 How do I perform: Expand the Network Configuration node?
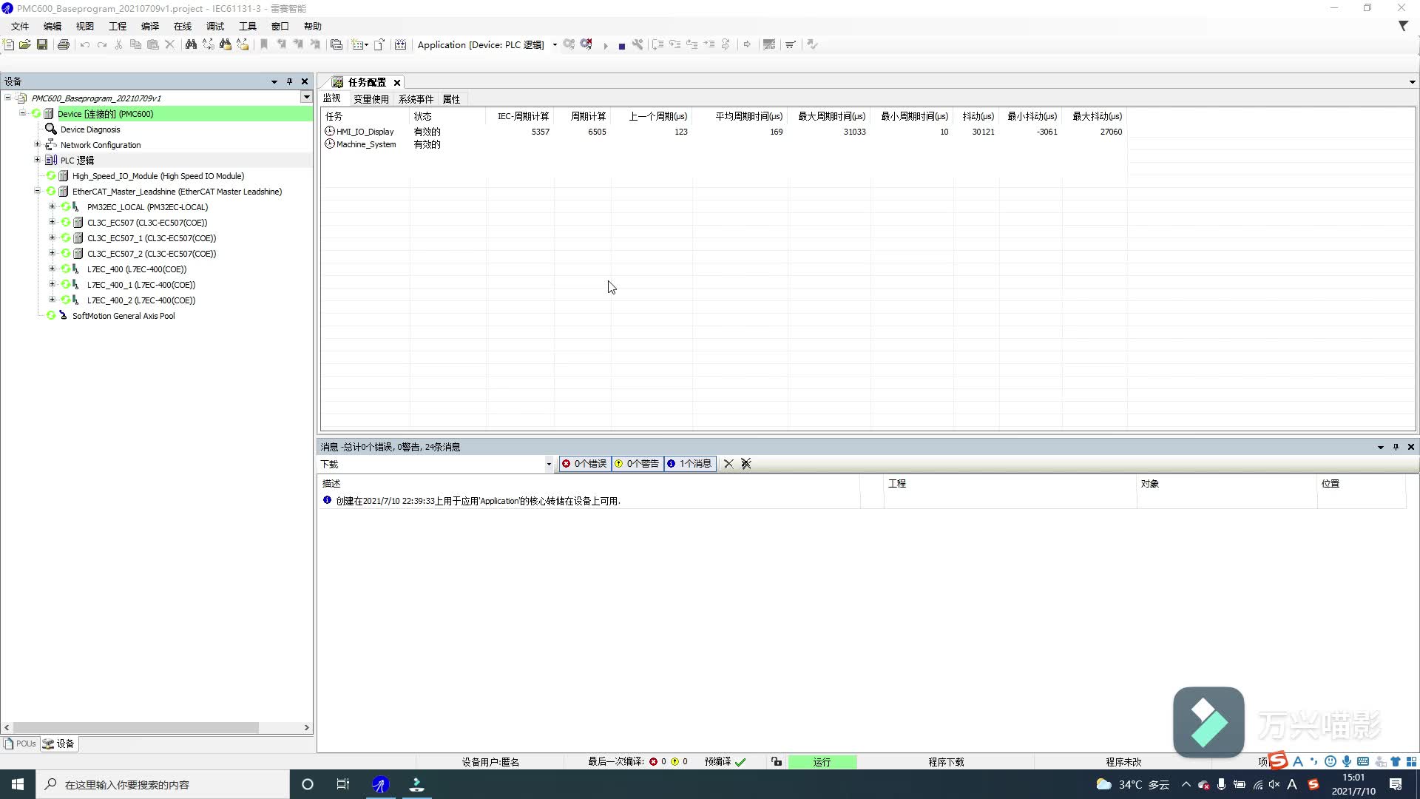[x=38, y=144]
